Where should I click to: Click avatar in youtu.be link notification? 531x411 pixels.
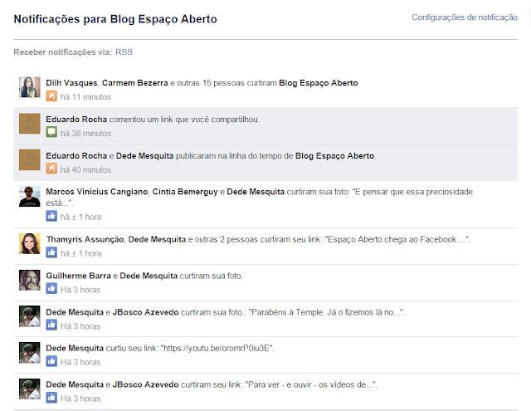coord(30,352)
